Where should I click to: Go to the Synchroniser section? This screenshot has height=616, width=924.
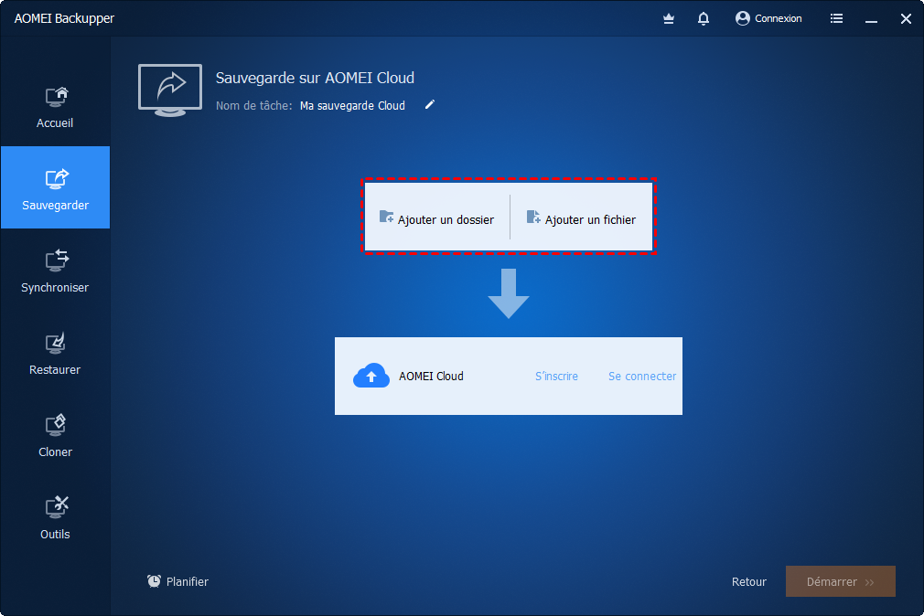coord(56,270)
